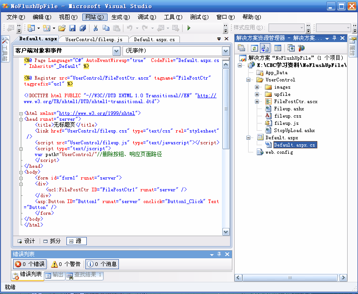The height and width of the screenshot is (294, 358).
Task: Click Properties icon in Solution Explorer toolbar
Action: (242, 48)
